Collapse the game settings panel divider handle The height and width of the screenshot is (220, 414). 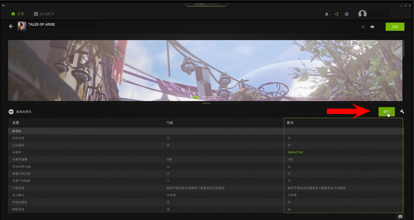206,103
